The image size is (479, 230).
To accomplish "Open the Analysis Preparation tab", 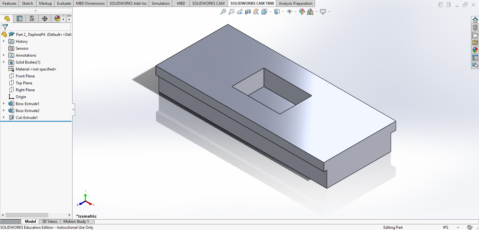I will [x=296, y=3].
